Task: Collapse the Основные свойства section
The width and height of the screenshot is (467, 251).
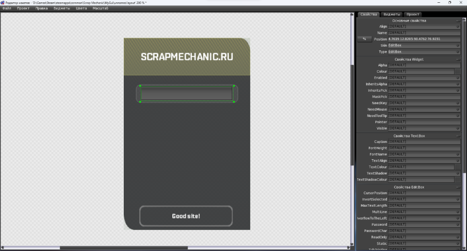Action: (x=458, y=20)
